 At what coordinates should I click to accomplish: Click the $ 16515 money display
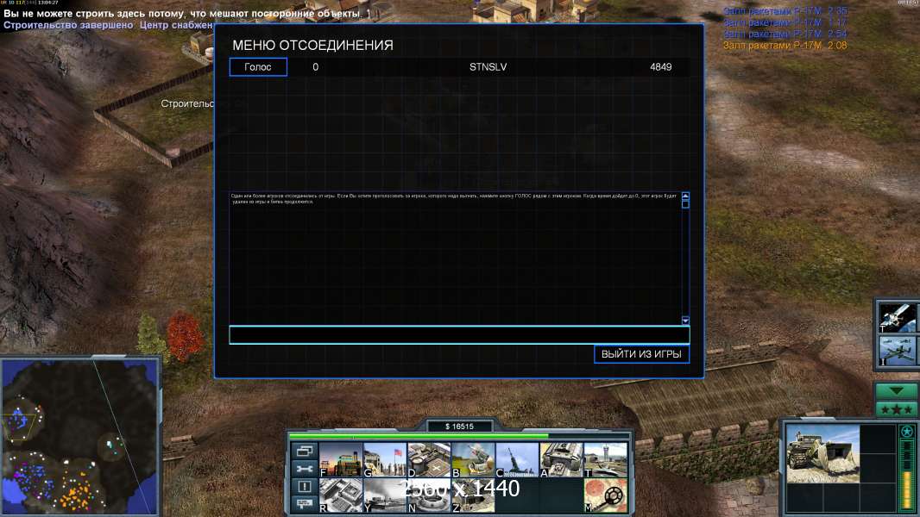tap(459, 427)
